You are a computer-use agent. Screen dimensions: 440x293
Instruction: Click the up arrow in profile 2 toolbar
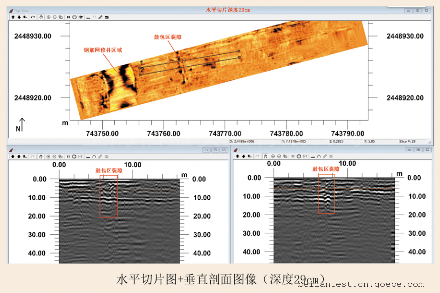238,156
